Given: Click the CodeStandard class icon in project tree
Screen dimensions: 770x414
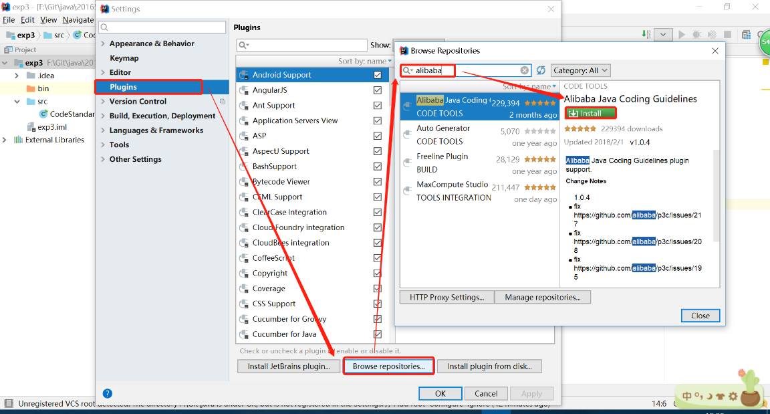Looking at the screenshot, I should (x=43, y=114).
